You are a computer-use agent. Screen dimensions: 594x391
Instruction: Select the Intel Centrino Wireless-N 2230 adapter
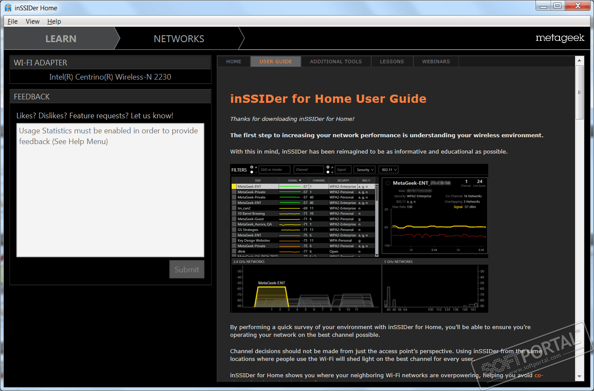[x=110, y=77]
